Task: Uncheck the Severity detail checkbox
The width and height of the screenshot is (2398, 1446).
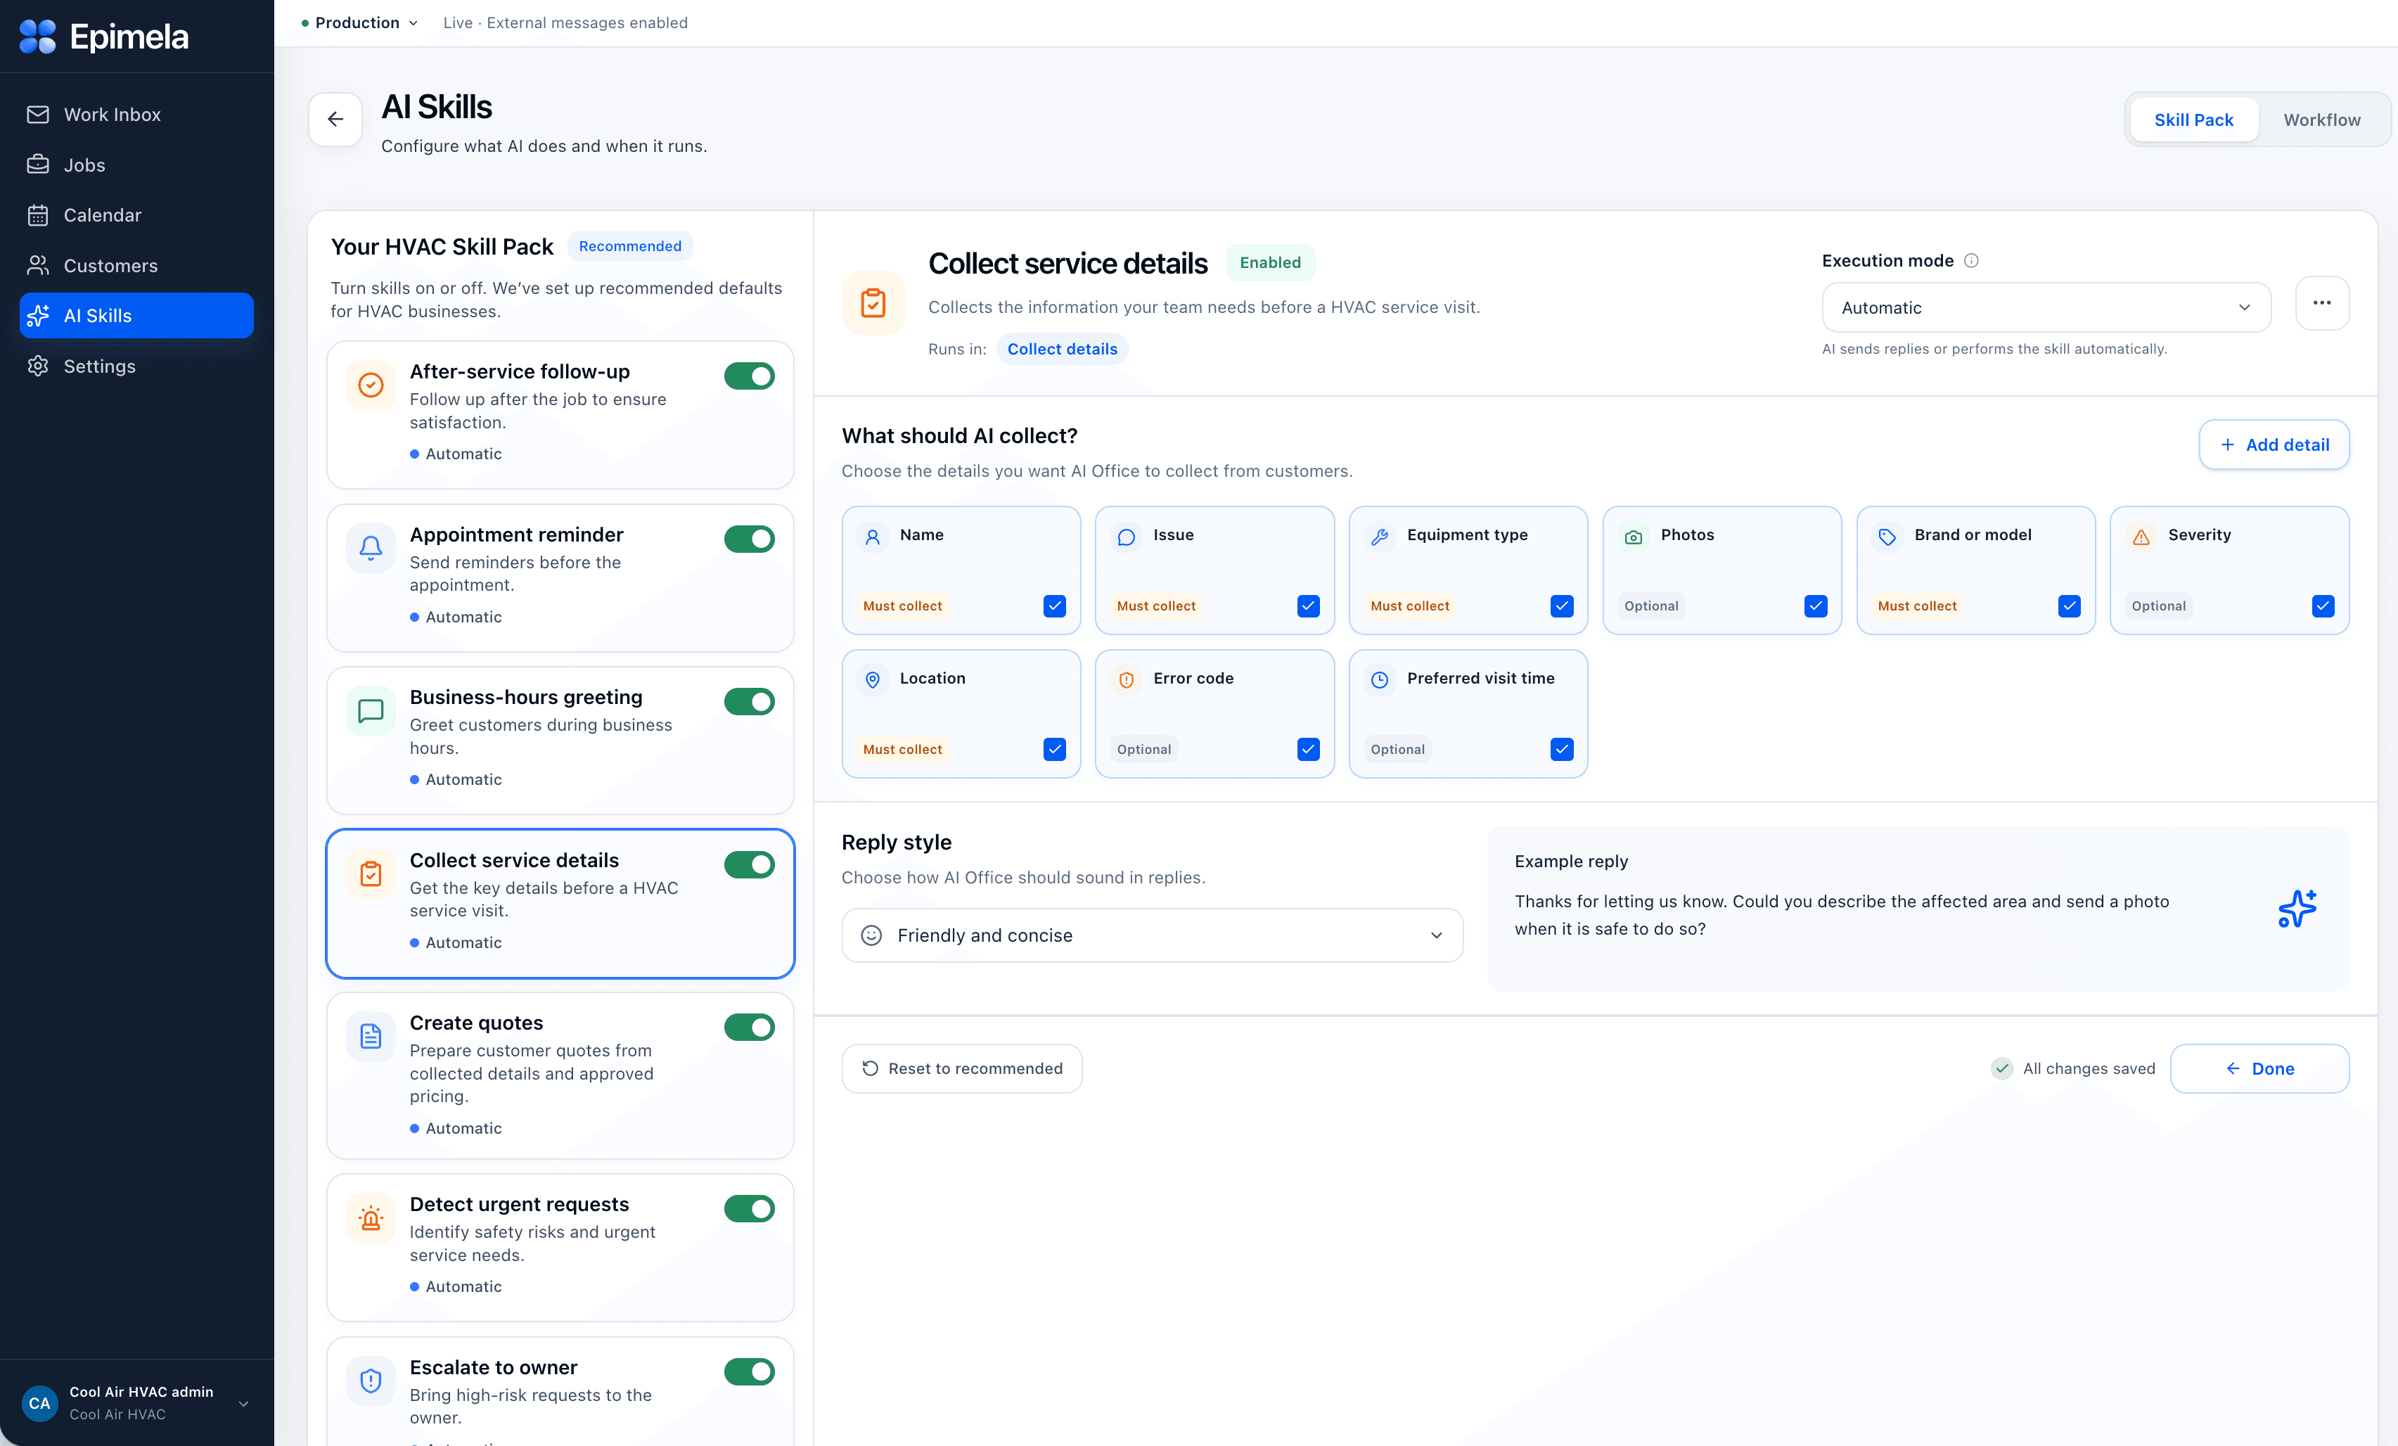Action: pos(2323,606)
